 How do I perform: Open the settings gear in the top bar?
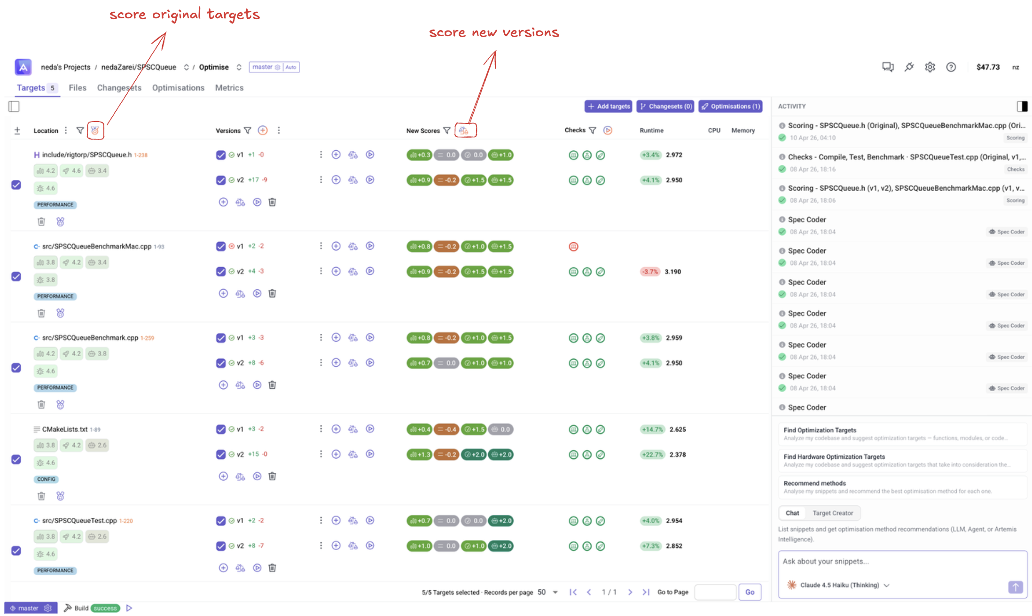[x=930, y=67]
